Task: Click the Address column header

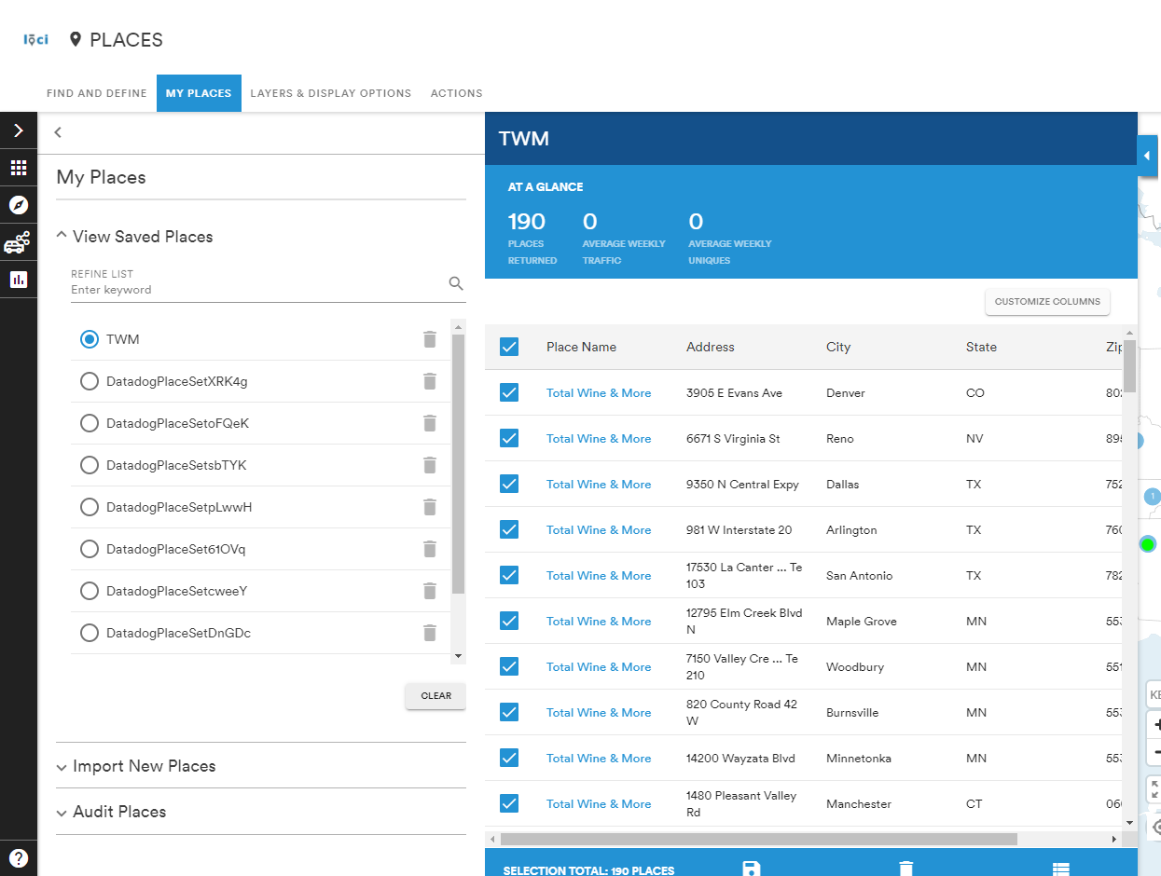Action: (711, 347)
